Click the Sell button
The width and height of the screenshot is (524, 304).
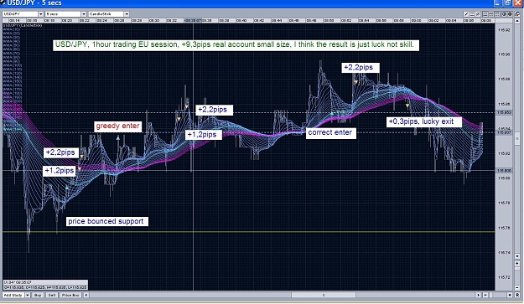point(52,295)
